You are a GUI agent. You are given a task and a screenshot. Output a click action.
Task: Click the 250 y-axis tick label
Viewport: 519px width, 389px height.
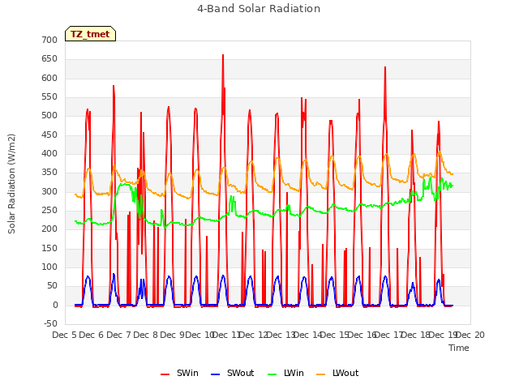[49, 211]
